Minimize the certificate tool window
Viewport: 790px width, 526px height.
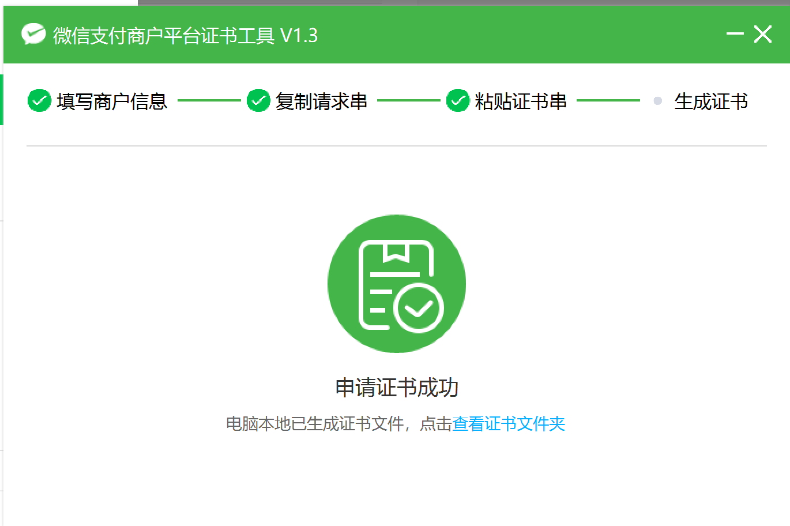[x=735, y=34]
